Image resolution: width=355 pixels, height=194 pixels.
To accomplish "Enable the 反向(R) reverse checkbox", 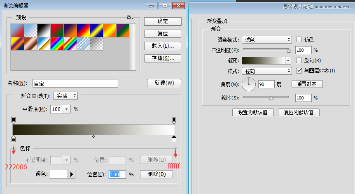I will tap(299, 60).
